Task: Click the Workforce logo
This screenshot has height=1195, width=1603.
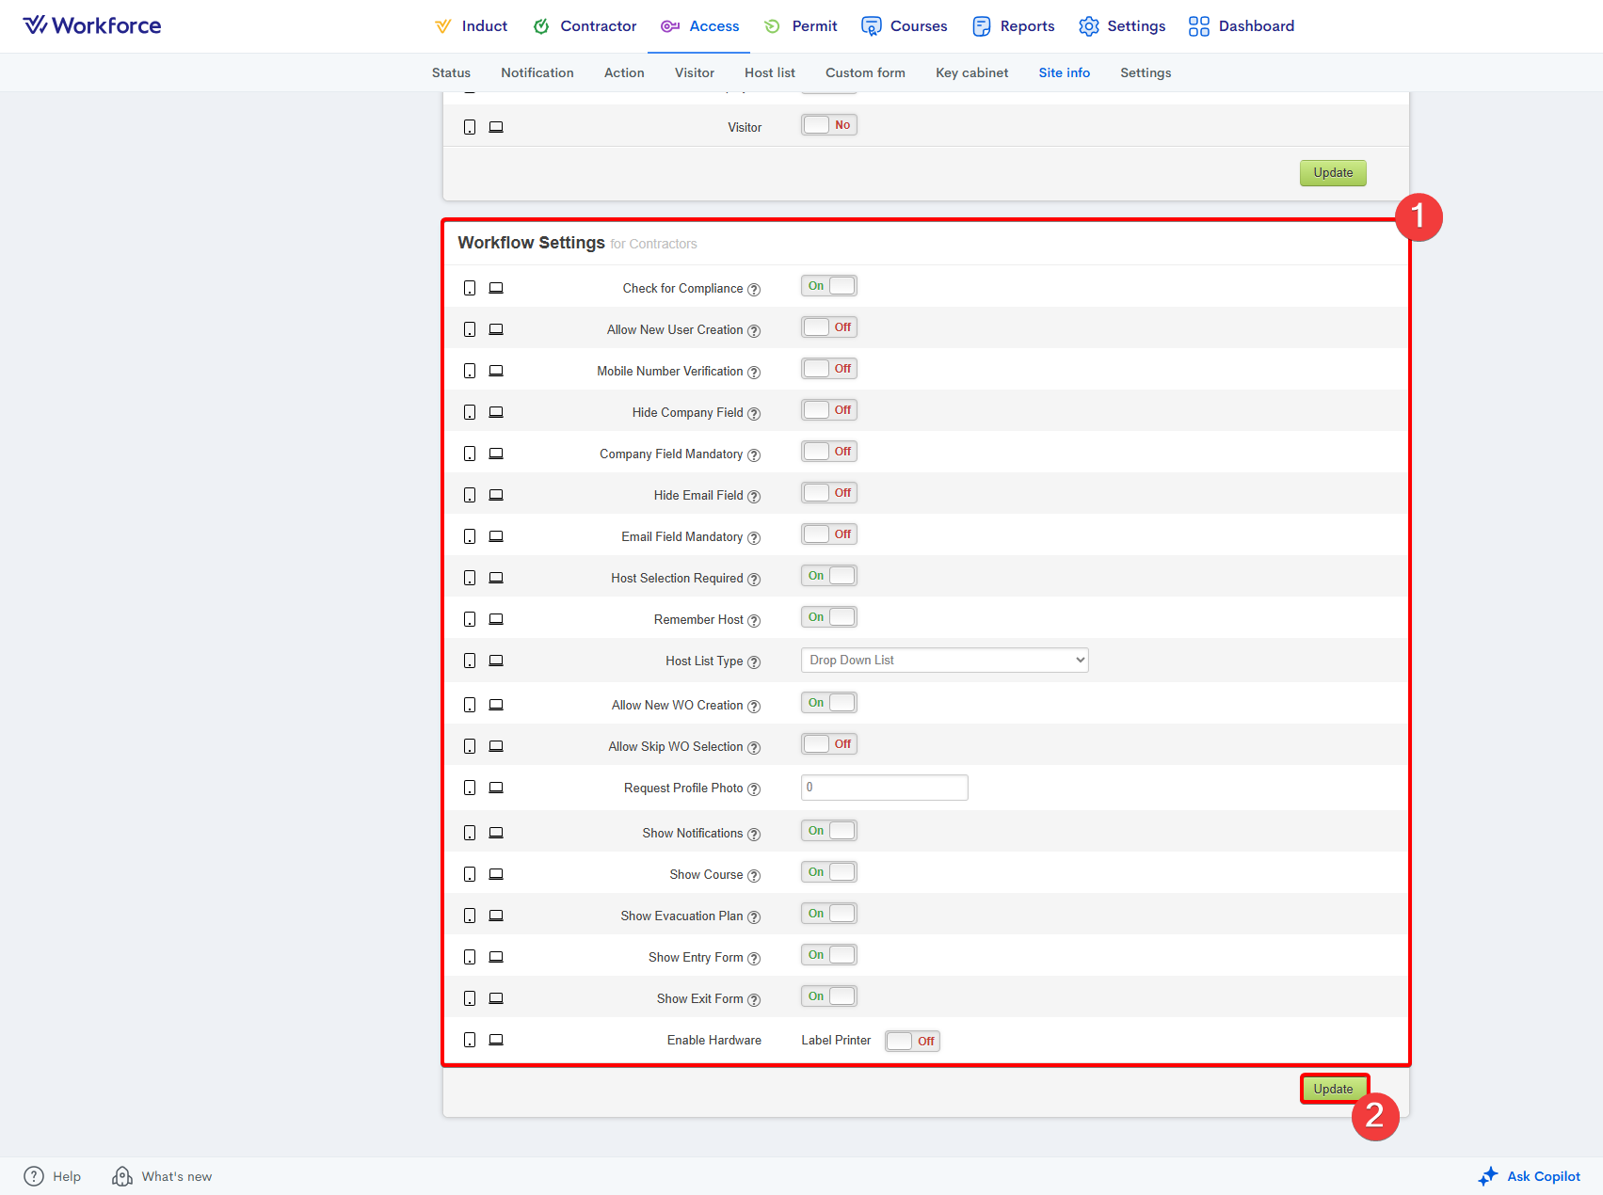Action: [x=92, y=25]
